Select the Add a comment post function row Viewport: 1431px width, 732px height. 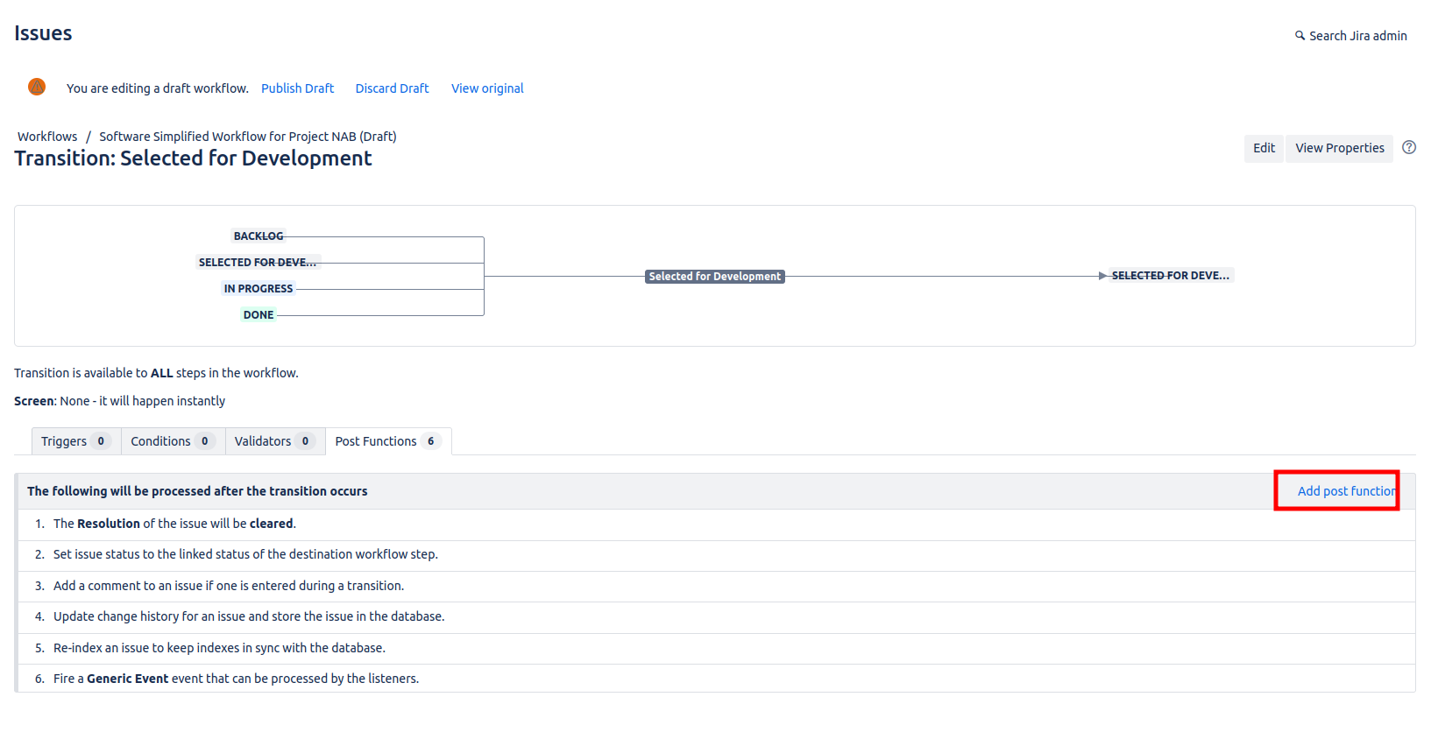coord(716,587)
